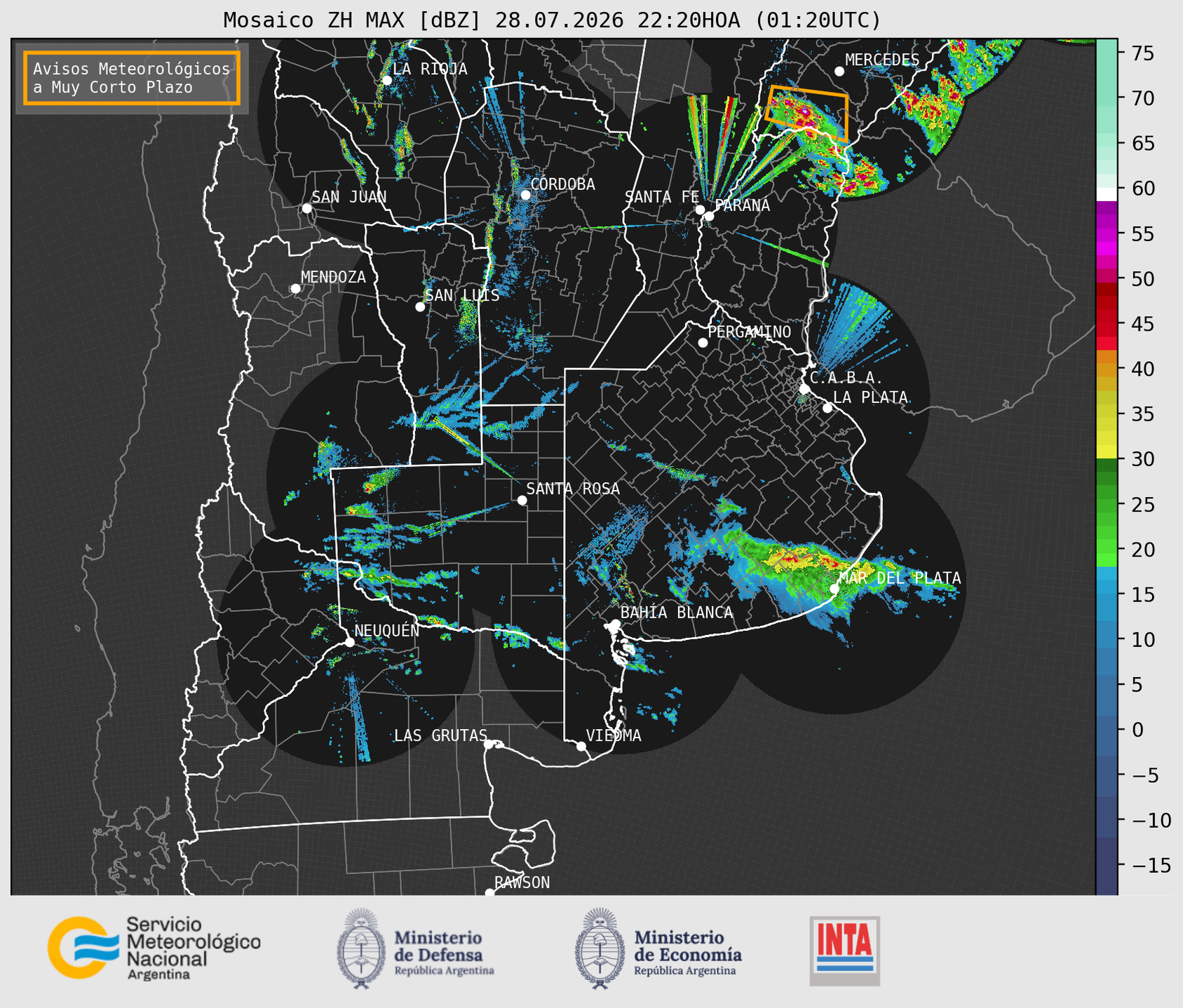The image size is (1183, 1008).
Task: Click the Ministerio de Economía emblem
Action: coord(600,948)
